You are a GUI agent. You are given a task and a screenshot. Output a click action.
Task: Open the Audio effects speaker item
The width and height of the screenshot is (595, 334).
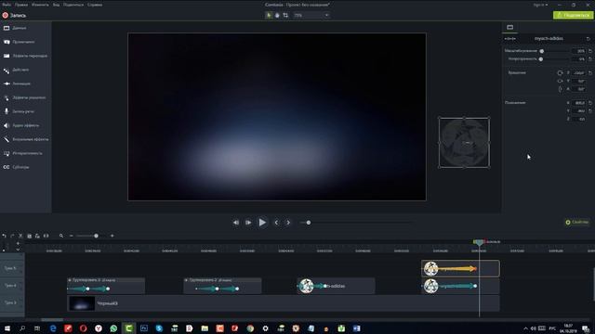pos(21,125)
